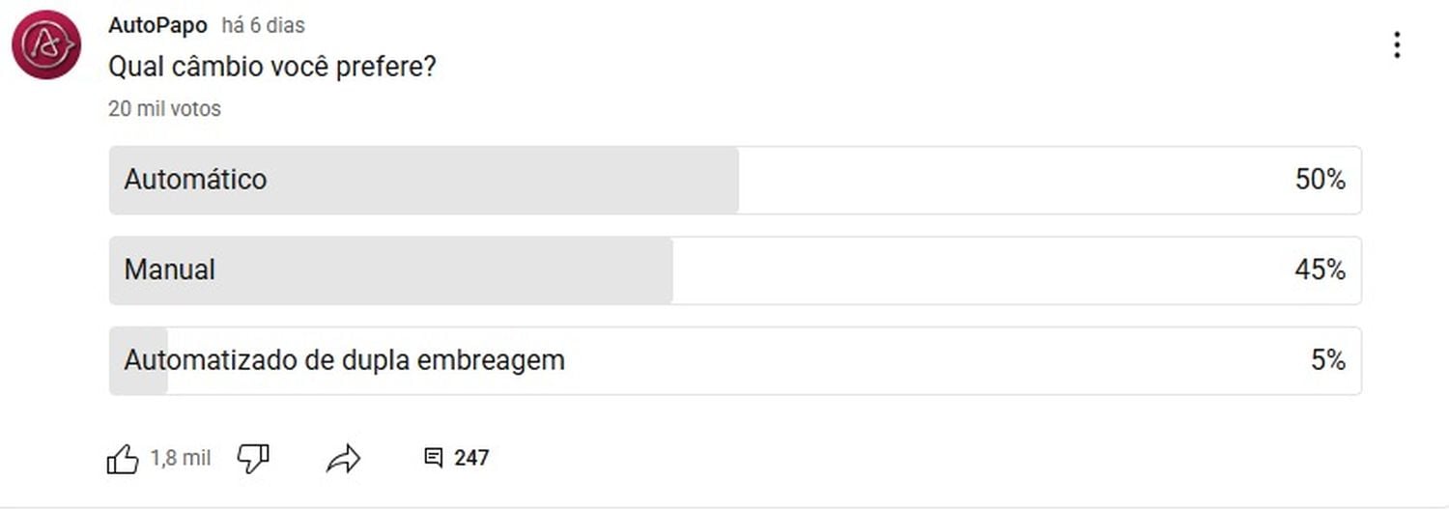Click the 5% result on dupla embreagem
1449x510 pixels.
click(x=1328, y=360)
